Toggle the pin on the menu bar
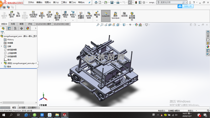Image resolution: width=210 pixels, height=118 pixels. click(89, 2)
